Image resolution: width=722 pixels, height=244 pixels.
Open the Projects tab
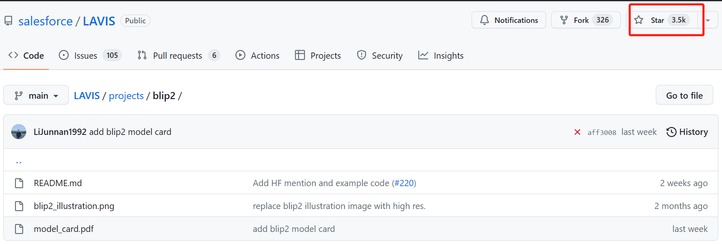pos(318,55)
